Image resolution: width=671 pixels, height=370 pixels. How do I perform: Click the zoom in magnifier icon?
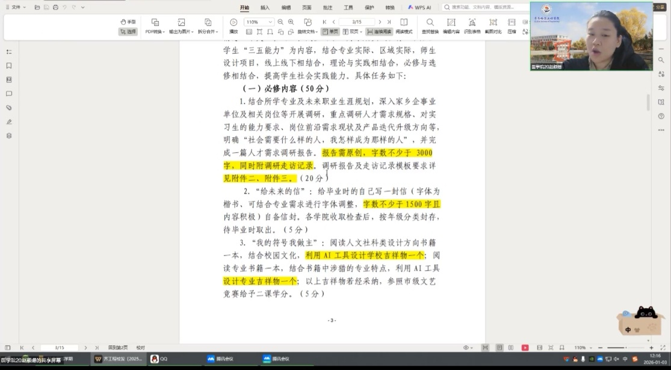click(291, 22)
